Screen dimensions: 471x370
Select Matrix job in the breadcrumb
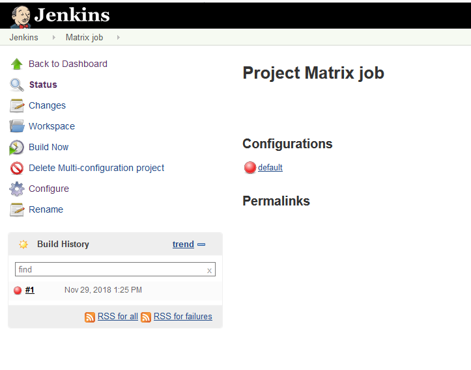85,38
